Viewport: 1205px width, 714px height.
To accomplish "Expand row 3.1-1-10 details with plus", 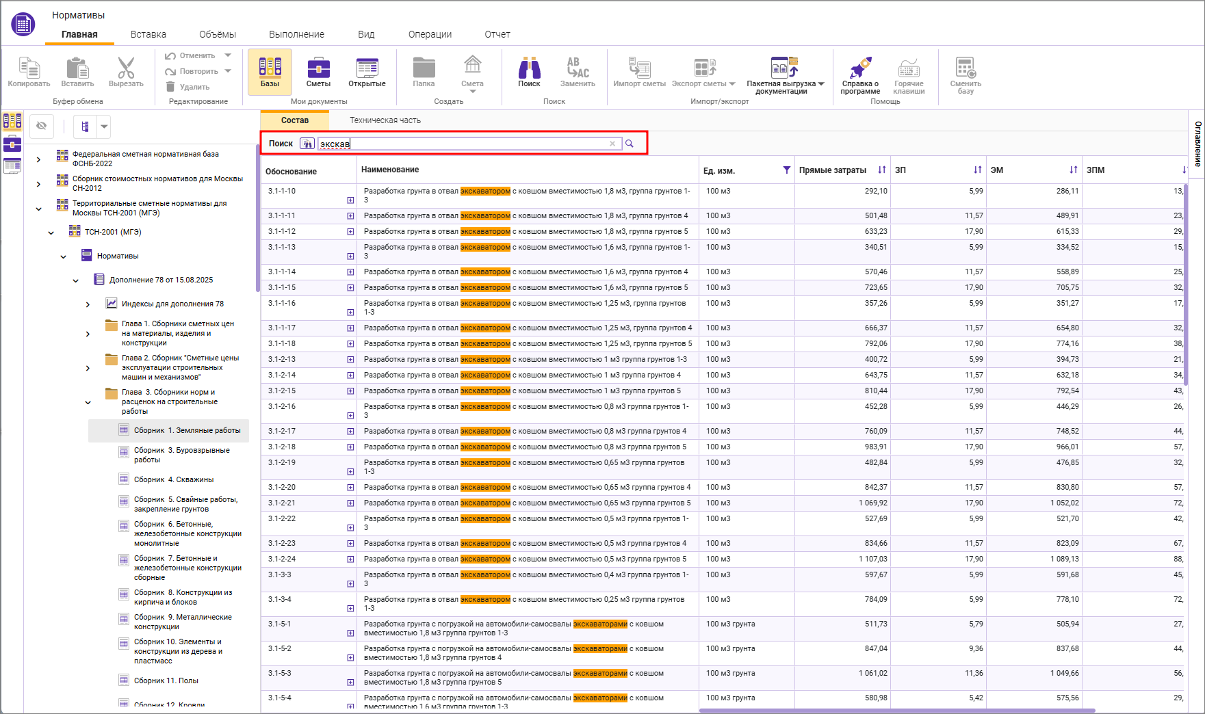I will coord(350,200).
